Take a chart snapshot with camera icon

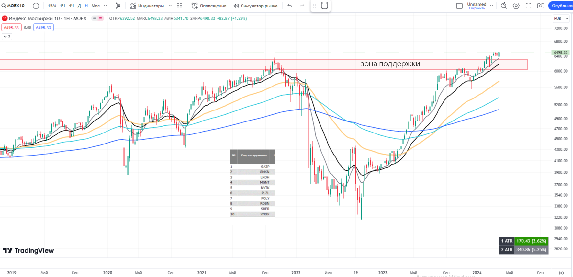point(541,6)
